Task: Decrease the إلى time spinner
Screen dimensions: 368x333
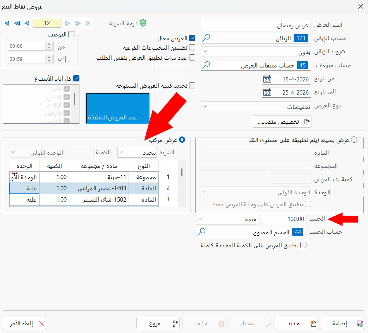Action: [x=49, y=61]
